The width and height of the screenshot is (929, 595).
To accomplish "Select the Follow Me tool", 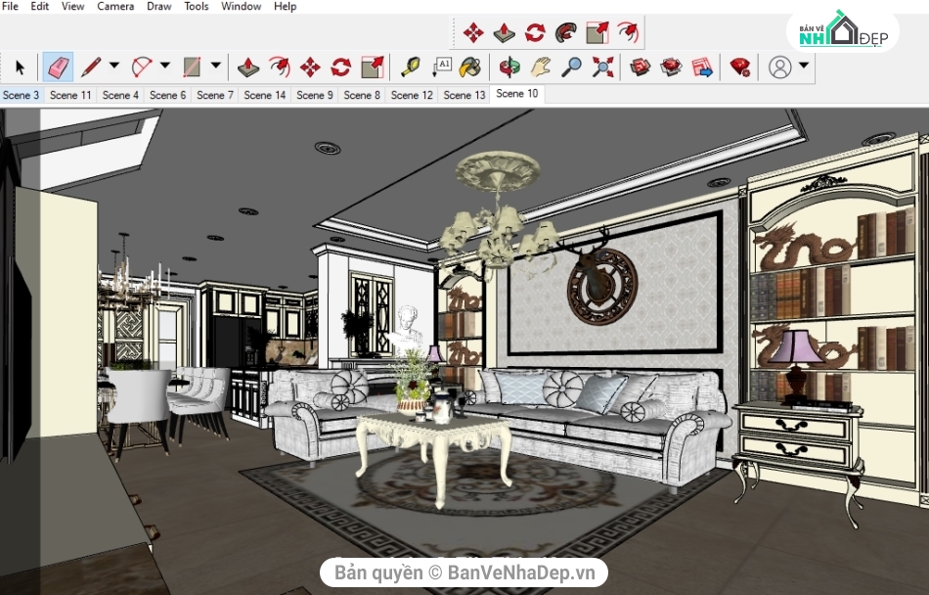I will point(566,32).
